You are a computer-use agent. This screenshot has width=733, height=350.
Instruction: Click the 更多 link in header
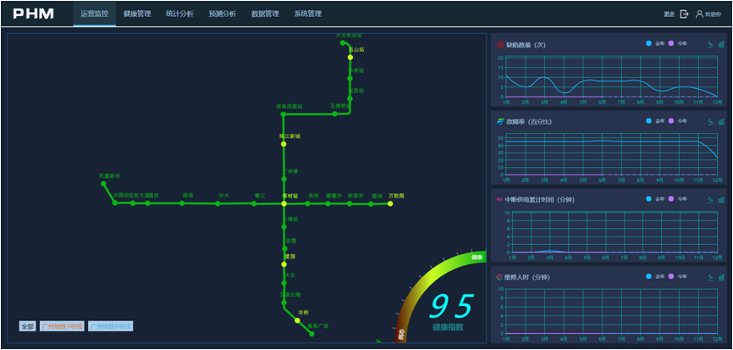pyautogui.click(x=669, y=14)
